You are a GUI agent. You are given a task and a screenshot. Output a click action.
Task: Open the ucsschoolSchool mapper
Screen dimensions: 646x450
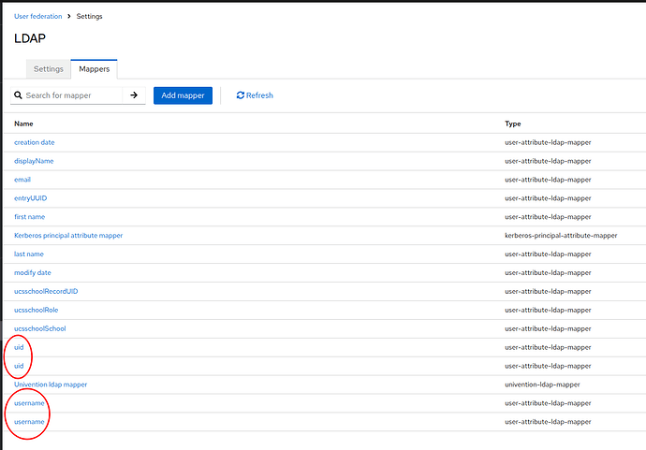pos(40,328)
